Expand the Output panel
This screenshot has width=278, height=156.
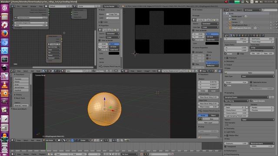tap(228, 65)
